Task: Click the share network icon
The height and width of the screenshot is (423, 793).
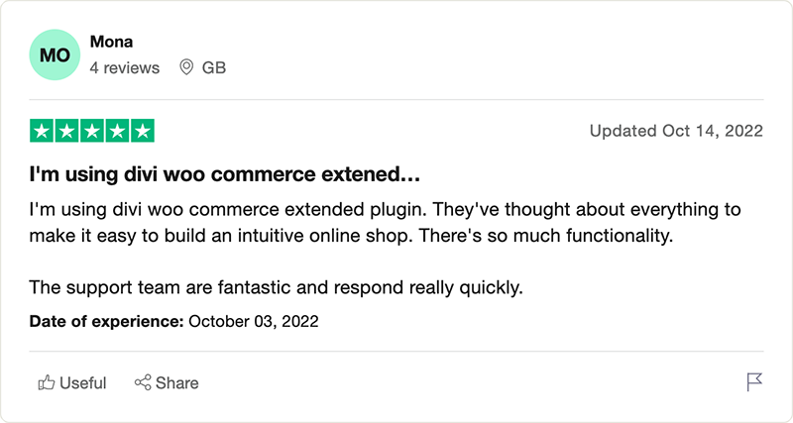Action: [x=143, y=382]
